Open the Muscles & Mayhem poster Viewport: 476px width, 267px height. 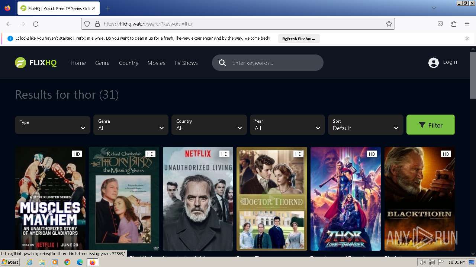[50, 199]
